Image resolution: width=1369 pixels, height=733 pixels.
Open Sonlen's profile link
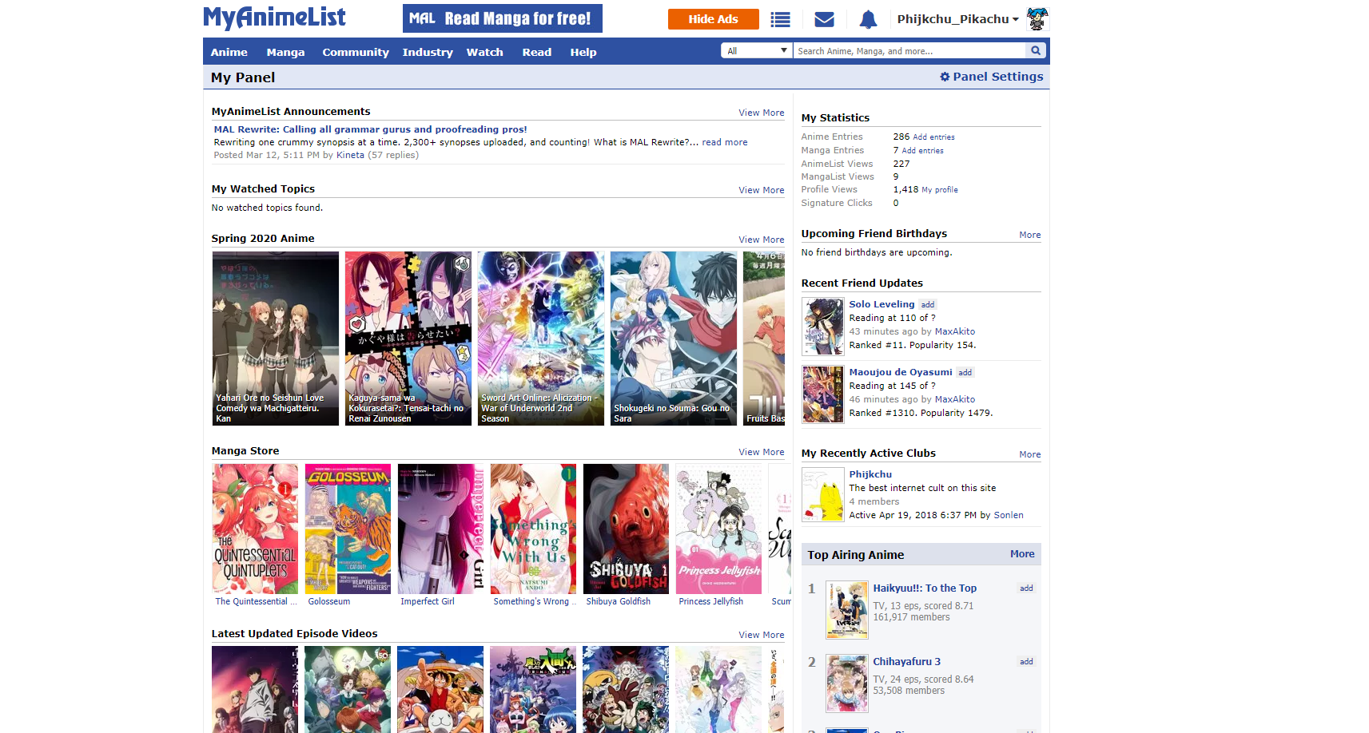pyautogui.click(x=1009, y=515)
